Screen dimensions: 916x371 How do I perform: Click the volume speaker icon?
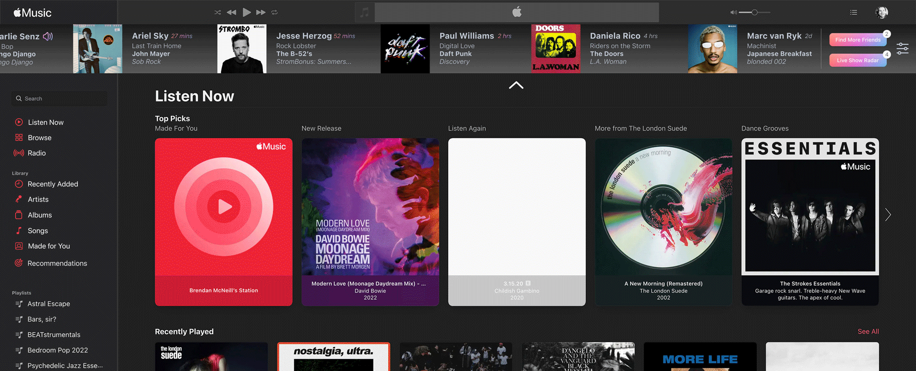(x=733, y=12)
